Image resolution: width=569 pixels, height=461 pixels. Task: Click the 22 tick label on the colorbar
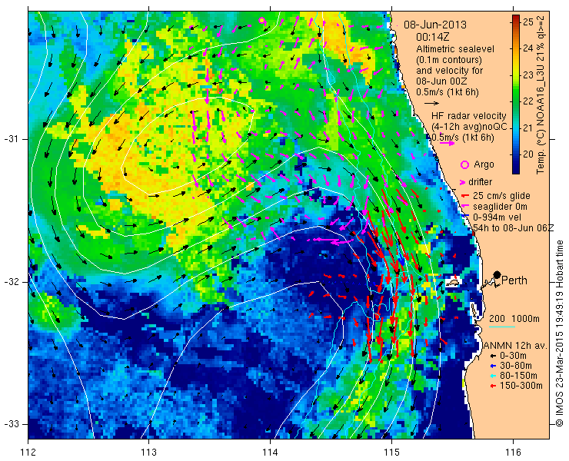[x=528, y=101]
